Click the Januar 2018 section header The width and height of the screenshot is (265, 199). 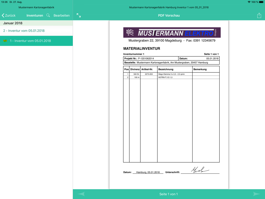(x=36, y=23)
